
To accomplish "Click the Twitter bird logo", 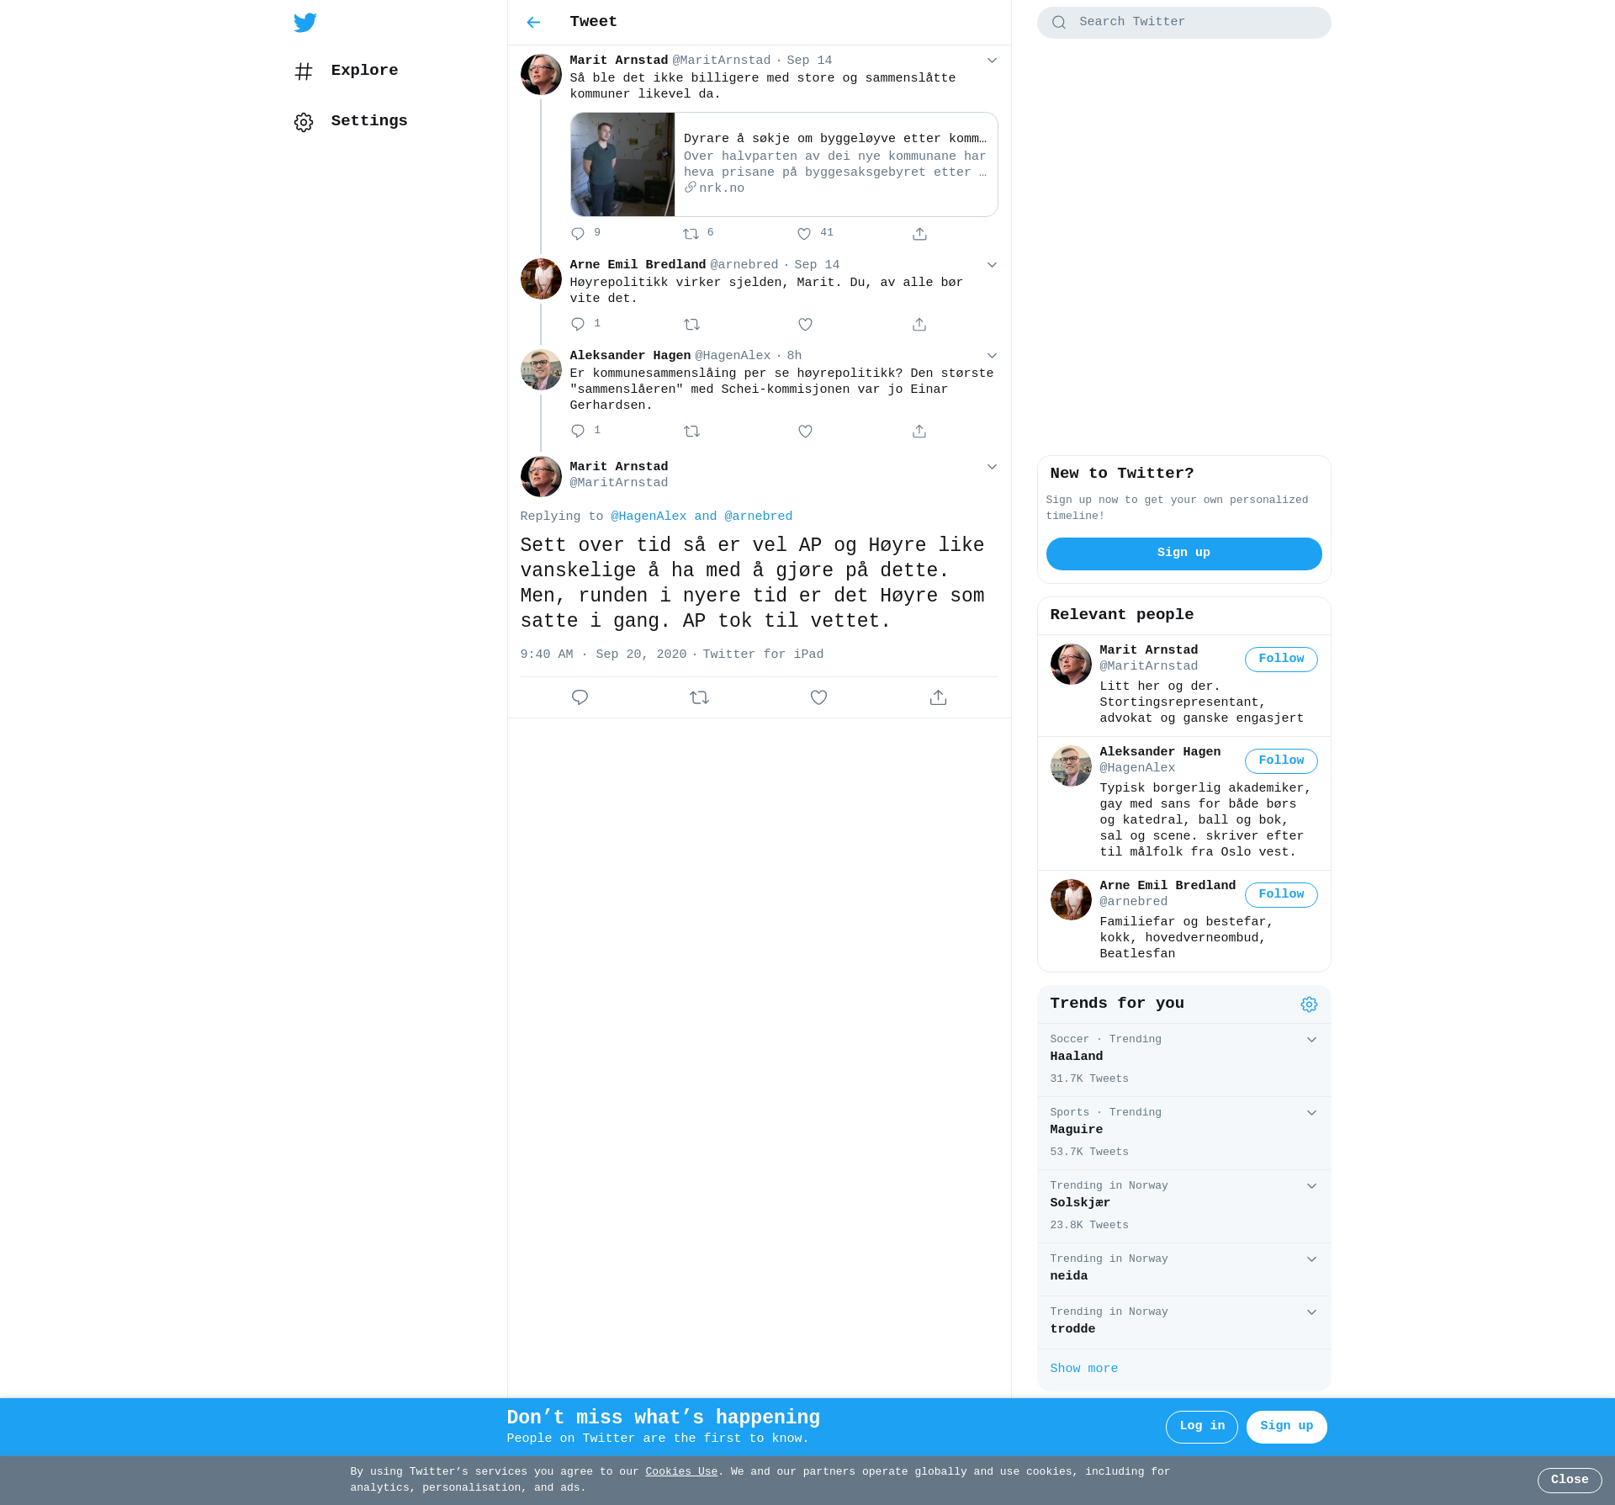I will coord(304,23).
